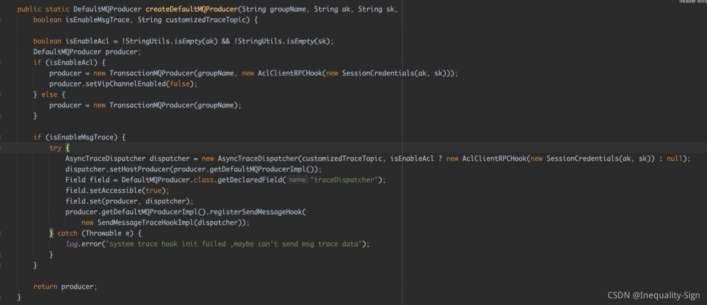The image size is (707, 305).
Task: Click the 'field.set(producer, dispatcher);' line
Action: (129, 201)
